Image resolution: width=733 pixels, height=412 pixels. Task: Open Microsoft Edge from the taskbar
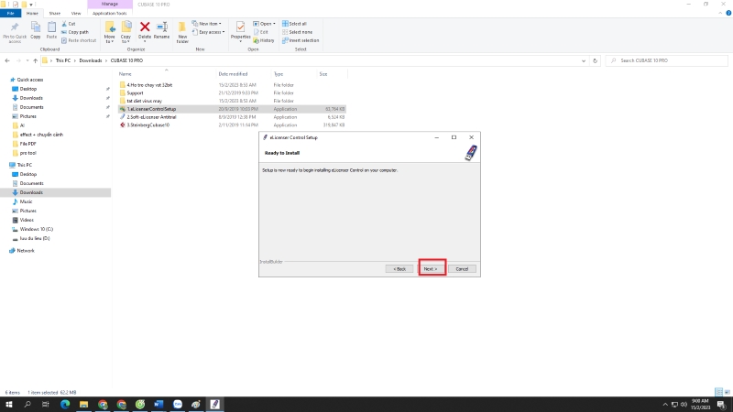65,404
